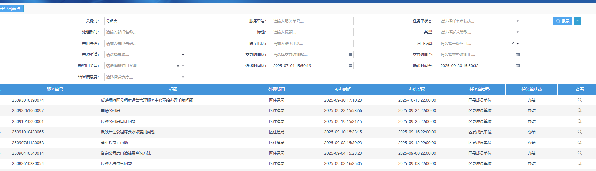
Task: Open calendar icon in 诉求时间至 field
Action: point(518,66)
